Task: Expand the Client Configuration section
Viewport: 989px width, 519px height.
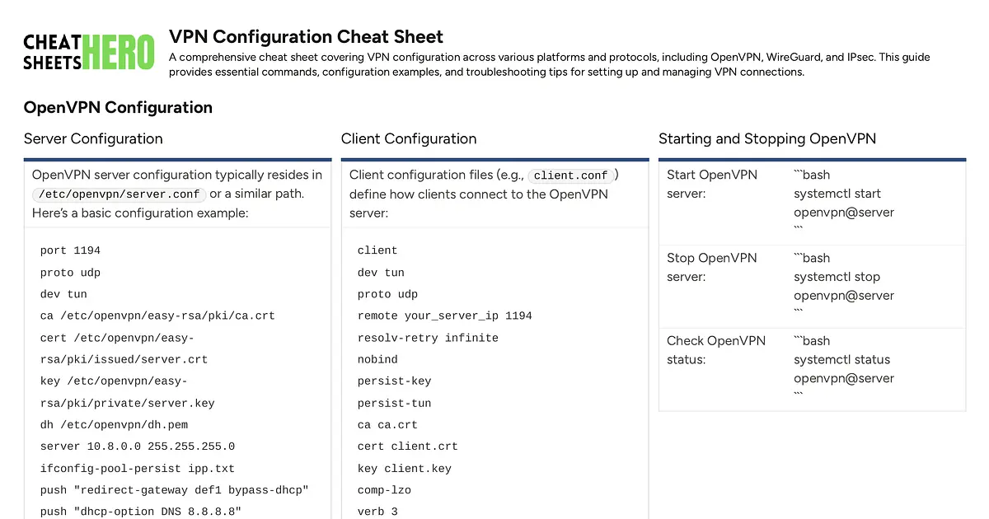Action: tap(409, 138)
